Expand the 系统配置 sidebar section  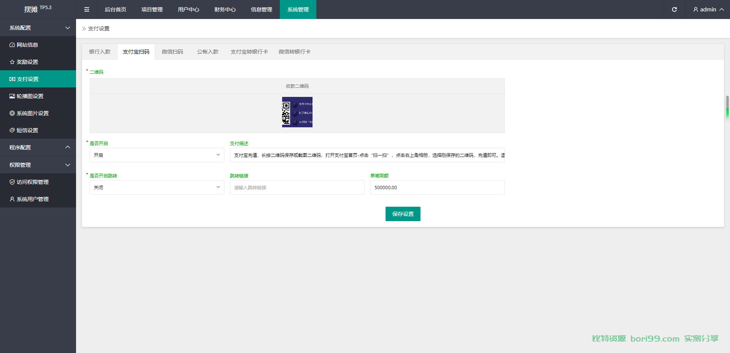pos(38,28)
